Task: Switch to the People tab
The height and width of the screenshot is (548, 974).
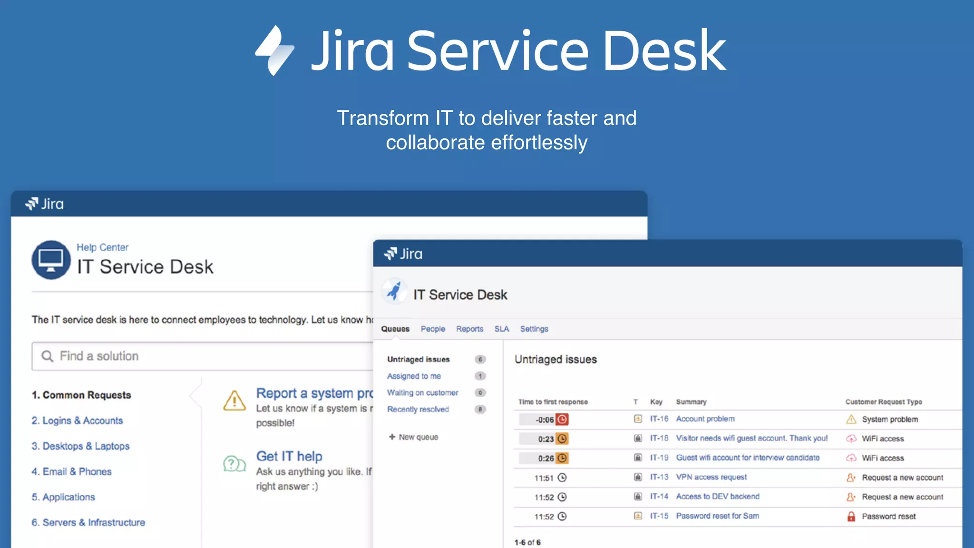Action: (x=433, y=329)
